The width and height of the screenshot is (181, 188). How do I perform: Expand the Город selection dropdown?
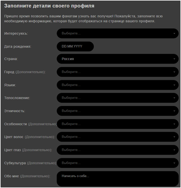click(x=118, y=72)
